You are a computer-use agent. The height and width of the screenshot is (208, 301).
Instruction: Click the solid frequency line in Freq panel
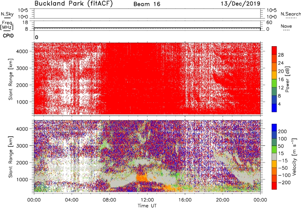click(x=147, y=27)
